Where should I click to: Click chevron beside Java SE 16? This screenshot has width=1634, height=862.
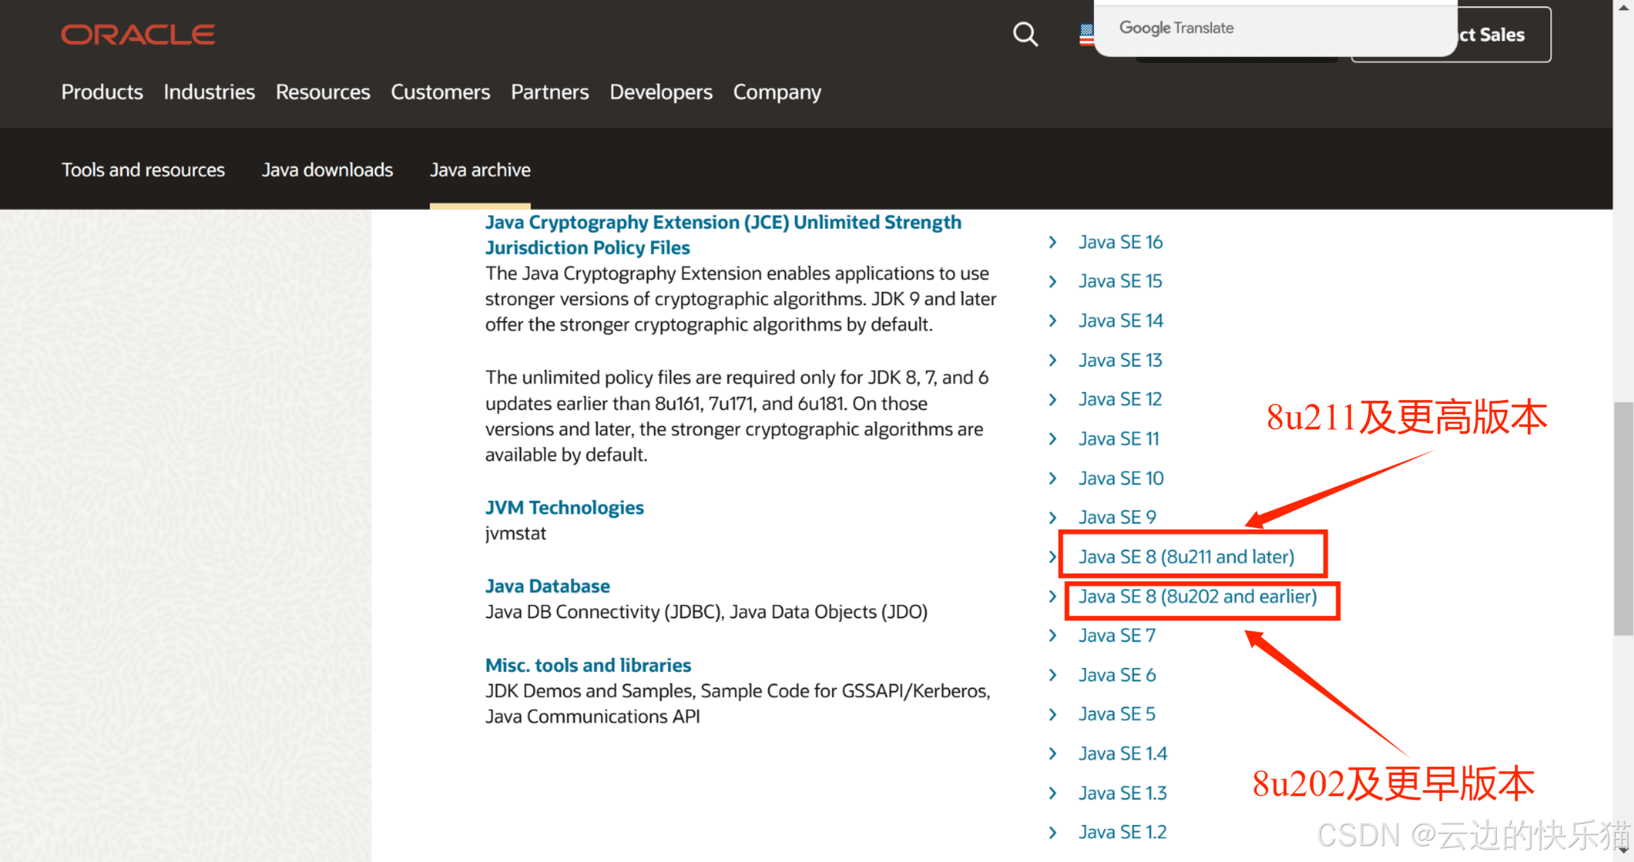(x=1053, y=242)
